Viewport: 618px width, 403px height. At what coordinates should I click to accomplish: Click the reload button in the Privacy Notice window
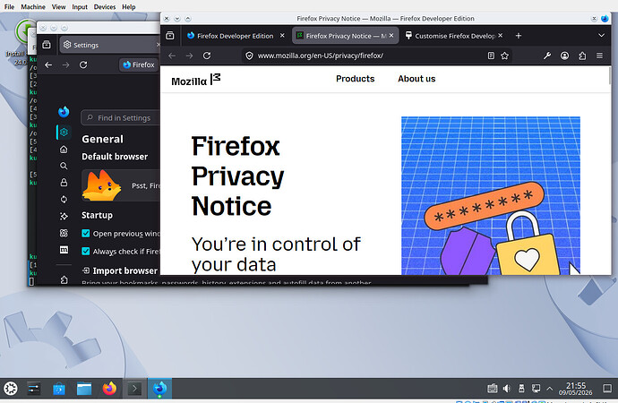coord(207,56)
